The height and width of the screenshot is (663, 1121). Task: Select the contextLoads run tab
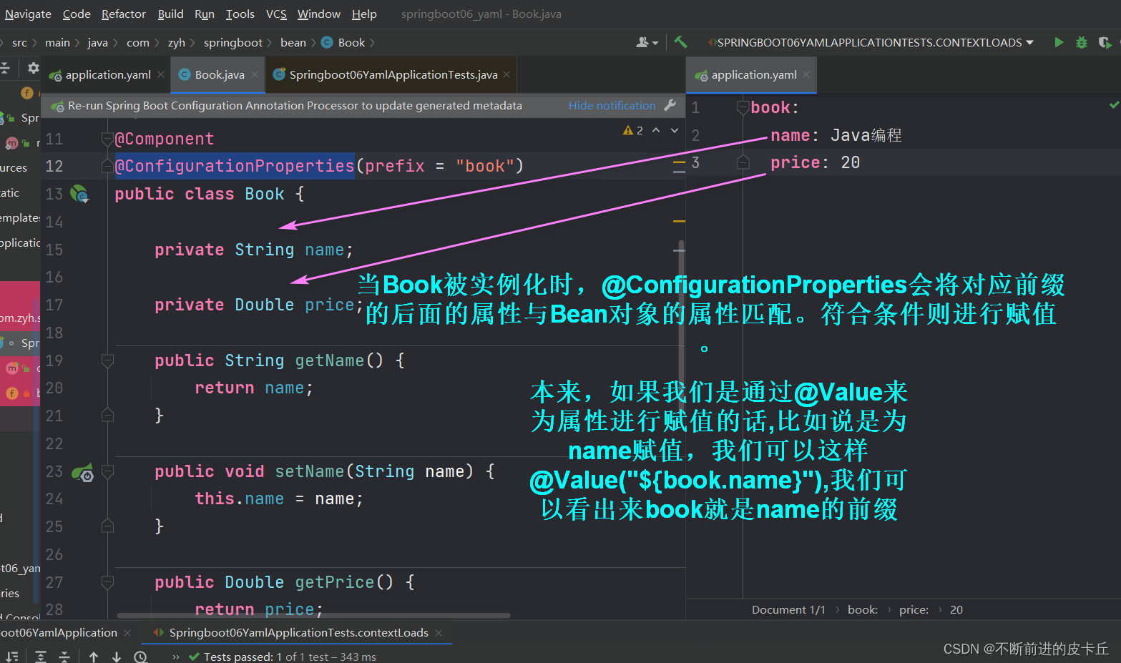298,633
